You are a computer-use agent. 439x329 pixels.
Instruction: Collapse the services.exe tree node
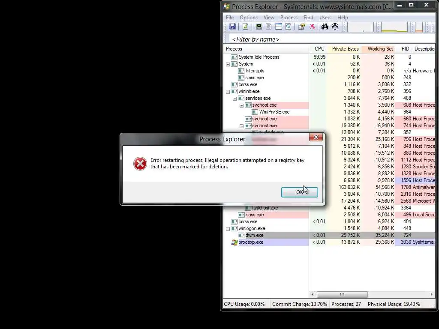tap(235, 99)
